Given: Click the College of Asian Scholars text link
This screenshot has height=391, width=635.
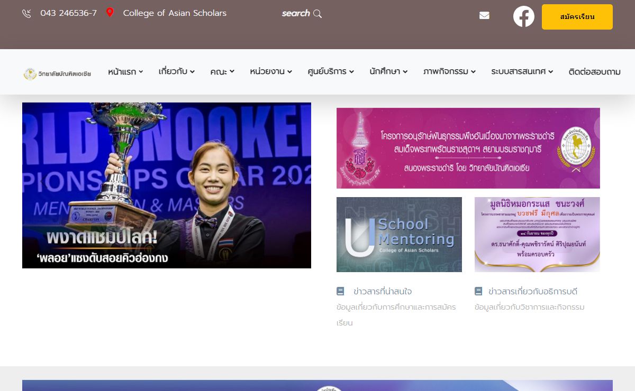Looking at the screenshot, I should coord(175,13).
